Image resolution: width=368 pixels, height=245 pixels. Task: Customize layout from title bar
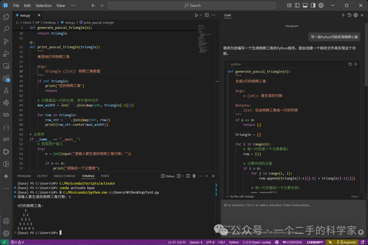coord(289,5)
